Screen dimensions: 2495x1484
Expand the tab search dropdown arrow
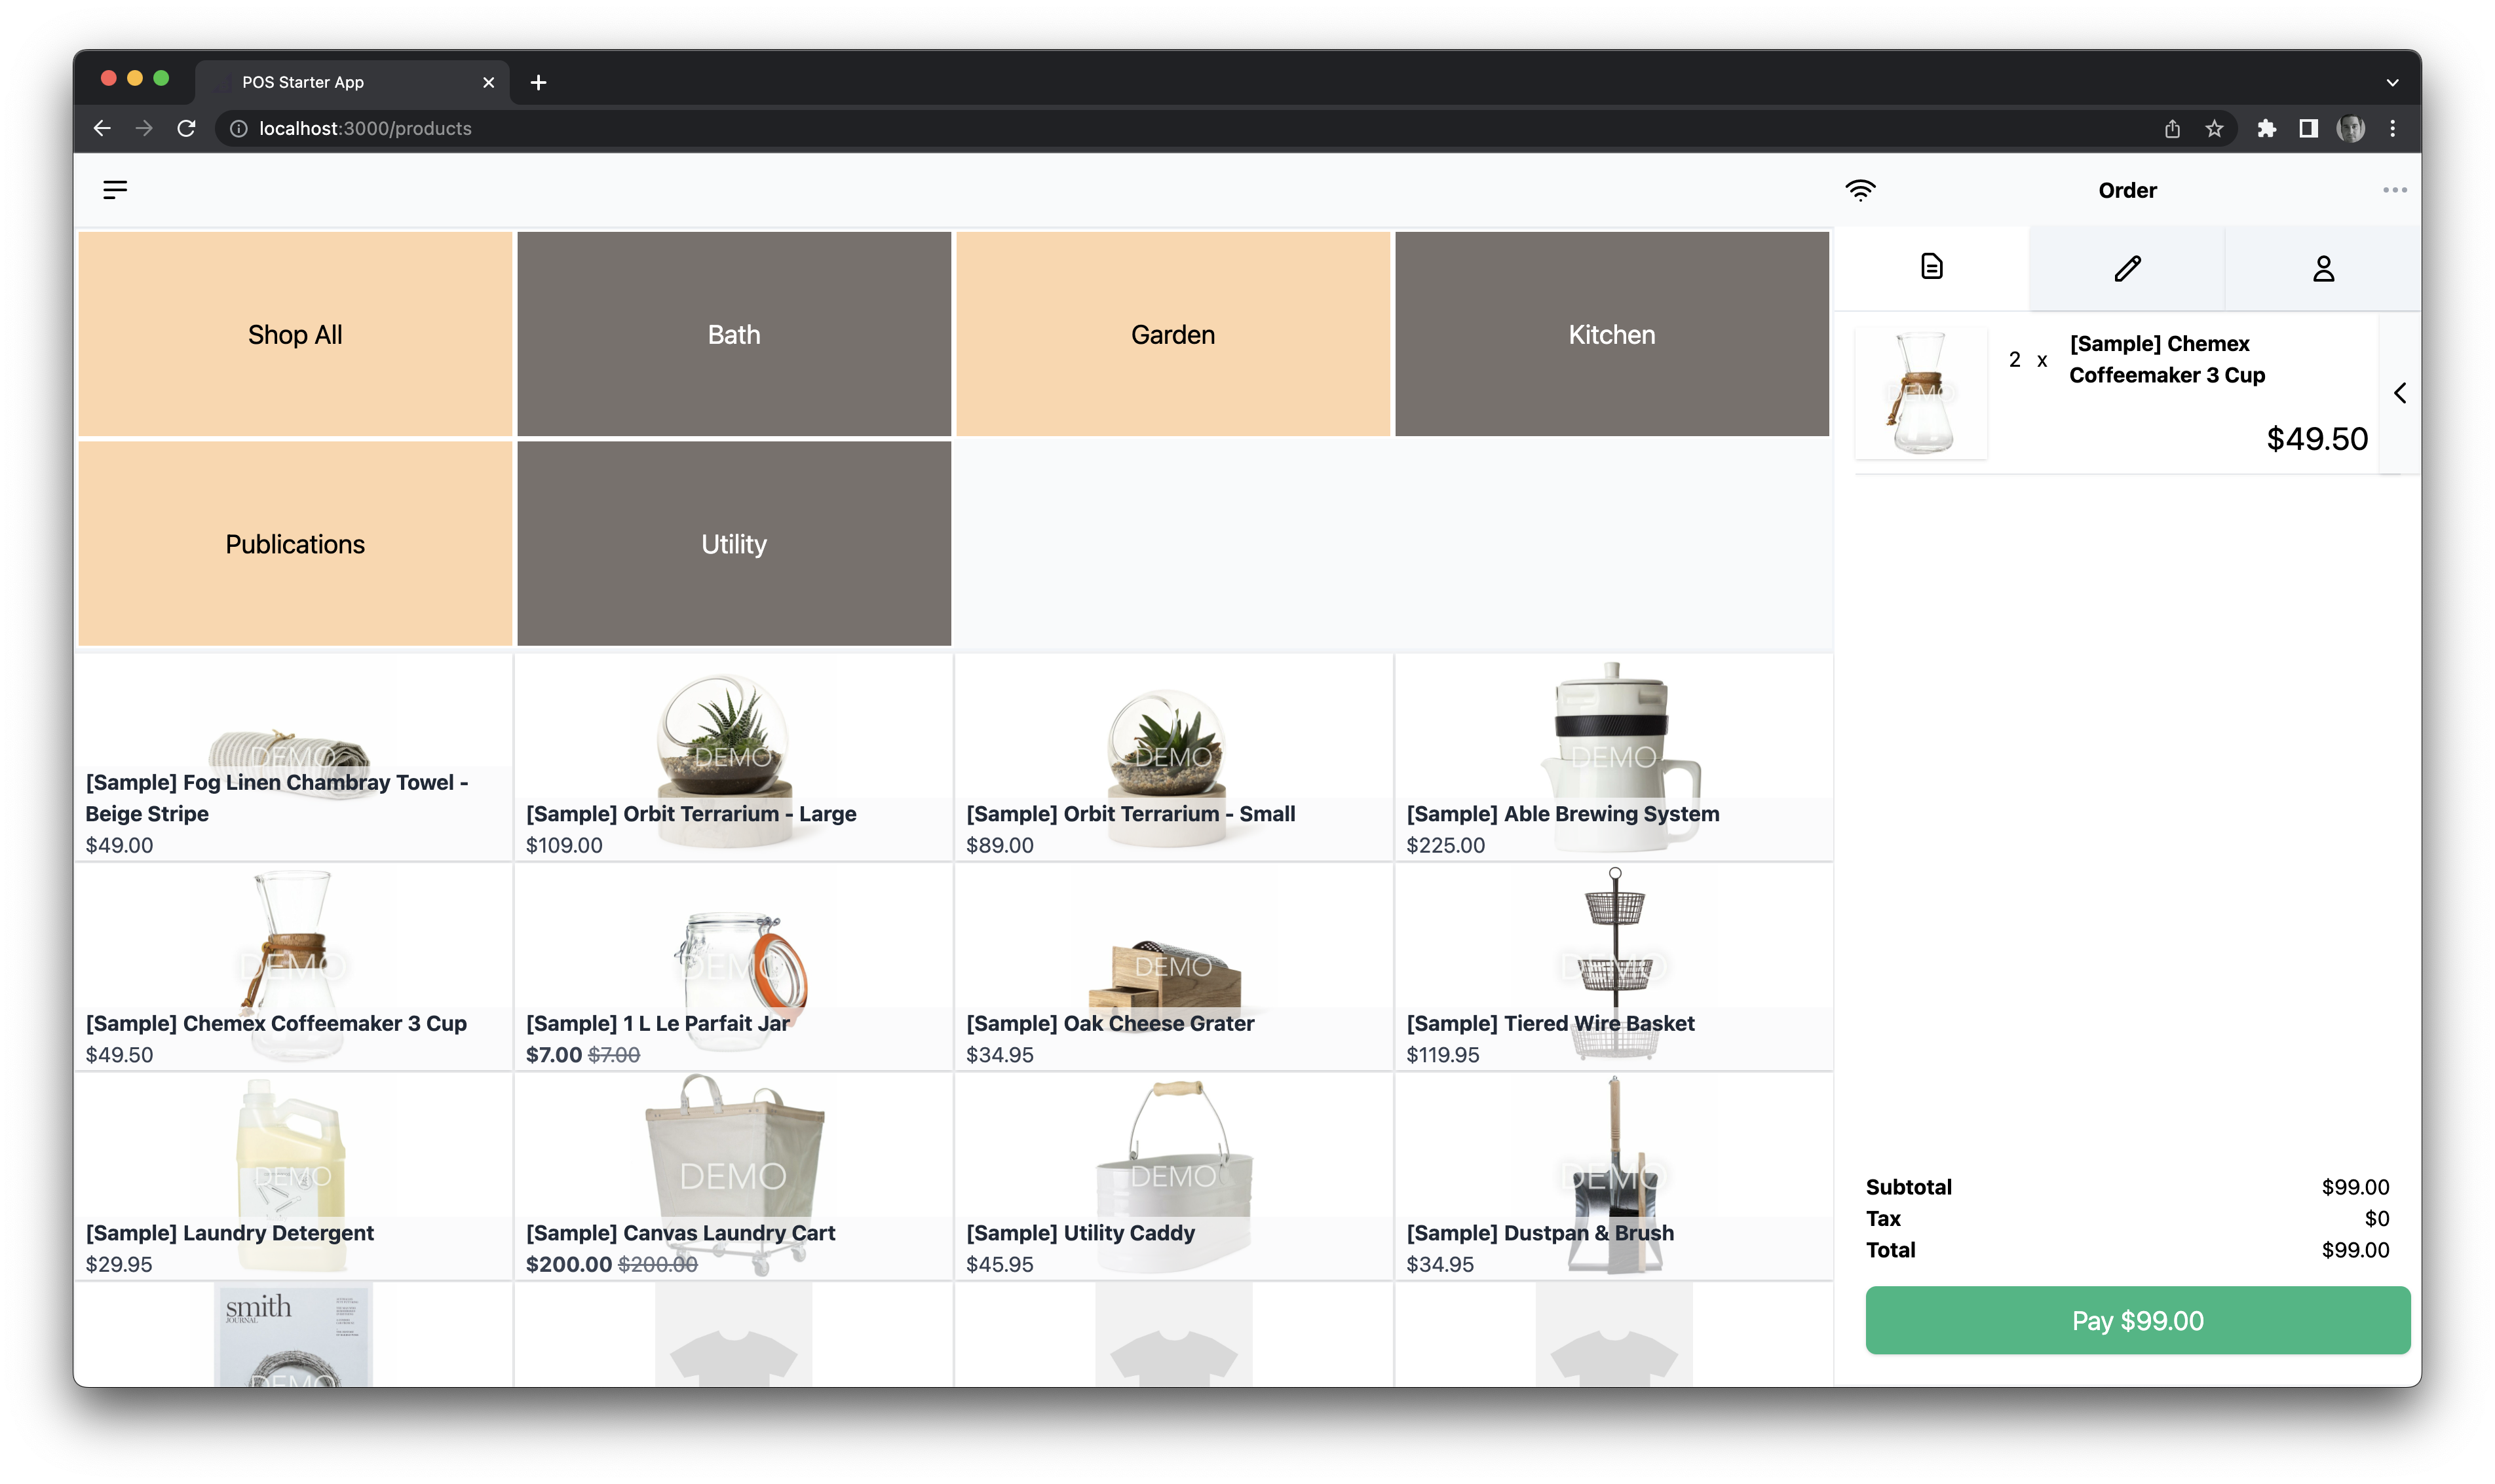pos(2392,82)
